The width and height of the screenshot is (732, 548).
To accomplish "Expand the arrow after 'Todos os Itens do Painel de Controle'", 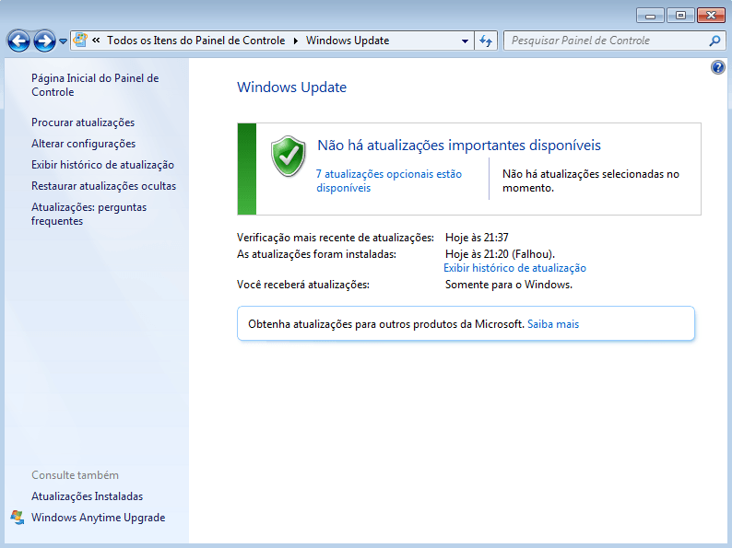I will pos(296,41).
